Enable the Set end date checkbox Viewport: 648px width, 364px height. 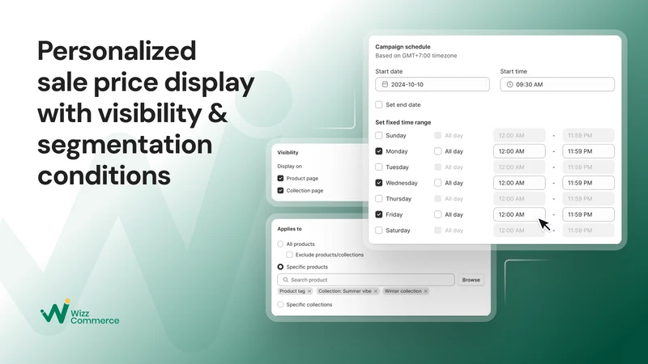pyautogui.click(x=378, y=104)
